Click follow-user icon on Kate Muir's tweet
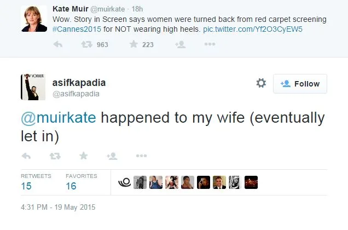Screen dimensions: 348x230 pos(179,45)
